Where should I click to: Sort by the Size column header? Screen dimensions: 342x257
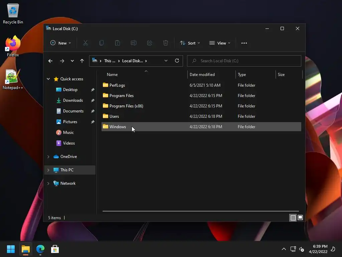[281, 75]
